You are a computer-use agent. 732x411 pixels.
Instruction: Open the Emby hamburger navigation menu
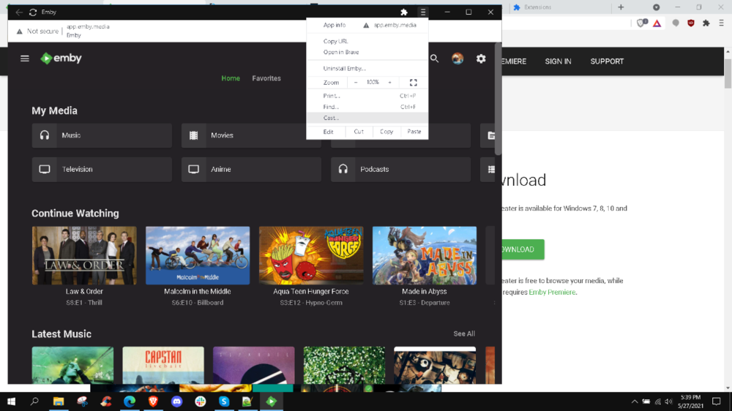[25, 59]
